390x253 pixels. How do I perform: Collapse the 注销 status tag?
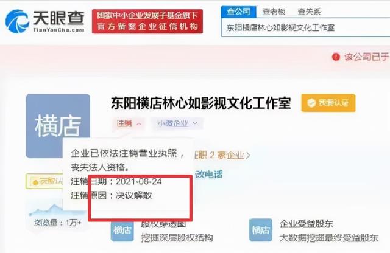pos(129,123)
